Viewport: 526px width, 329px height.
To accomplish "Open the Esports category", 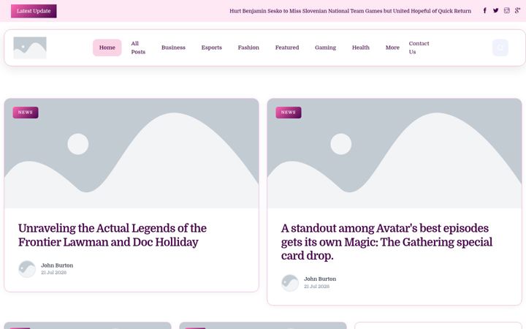I will coord(212,48).
